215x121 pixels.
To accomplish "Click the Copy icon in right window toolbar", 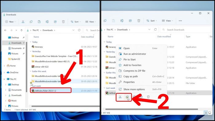I will [105, 21].
